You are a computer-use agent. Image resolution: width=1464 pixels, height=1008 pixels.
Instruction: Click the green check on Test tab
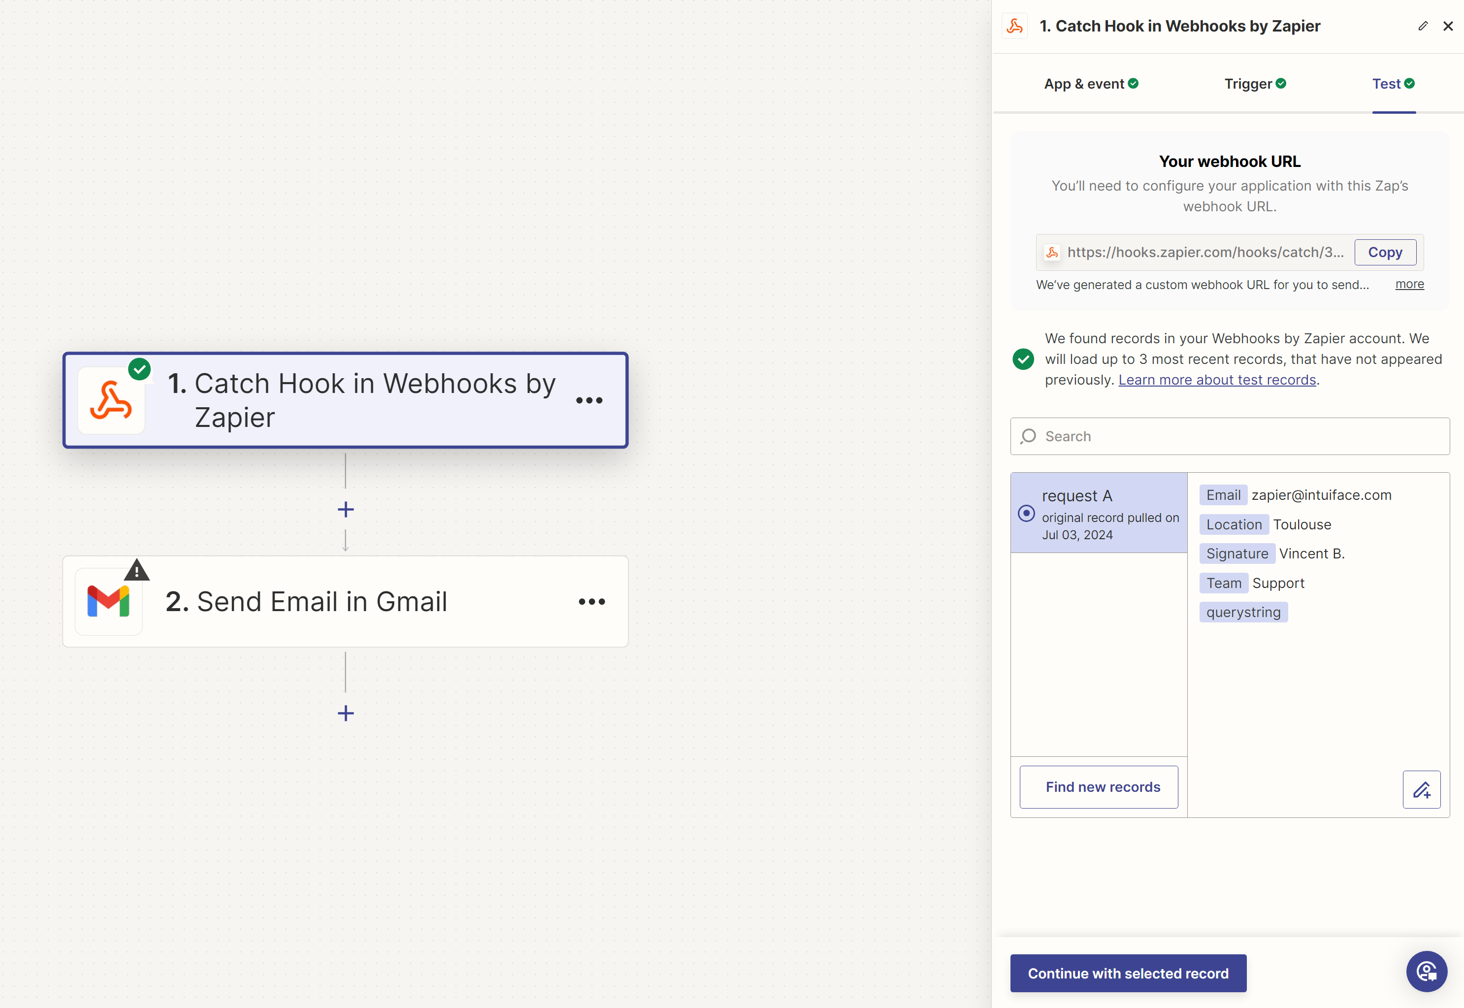[x=1410, y=83]
